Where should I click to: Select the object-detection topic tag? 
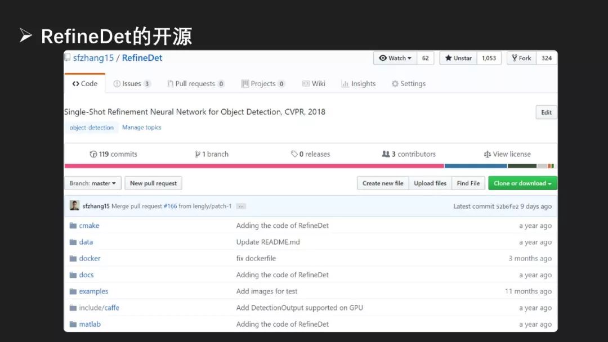(x=92, y=128)
